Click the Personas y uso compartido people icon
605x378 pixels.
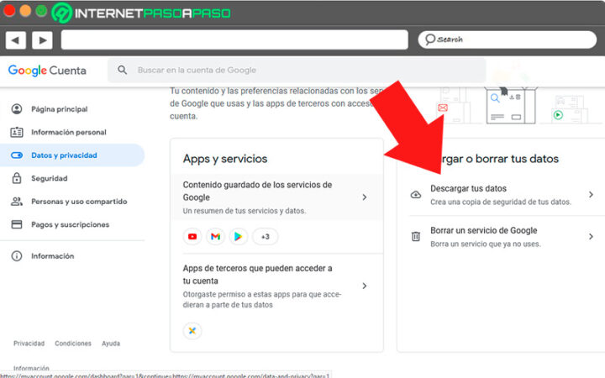pos(17,202)
